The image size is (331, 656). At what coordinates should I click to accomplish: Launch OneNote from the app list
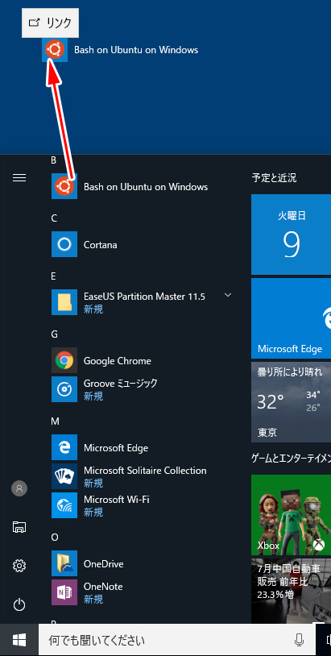(141, 592)
